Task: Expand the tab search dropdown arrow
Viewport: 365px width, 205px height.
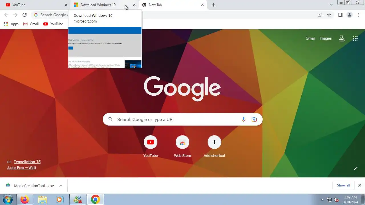Action: click(331, 5)
